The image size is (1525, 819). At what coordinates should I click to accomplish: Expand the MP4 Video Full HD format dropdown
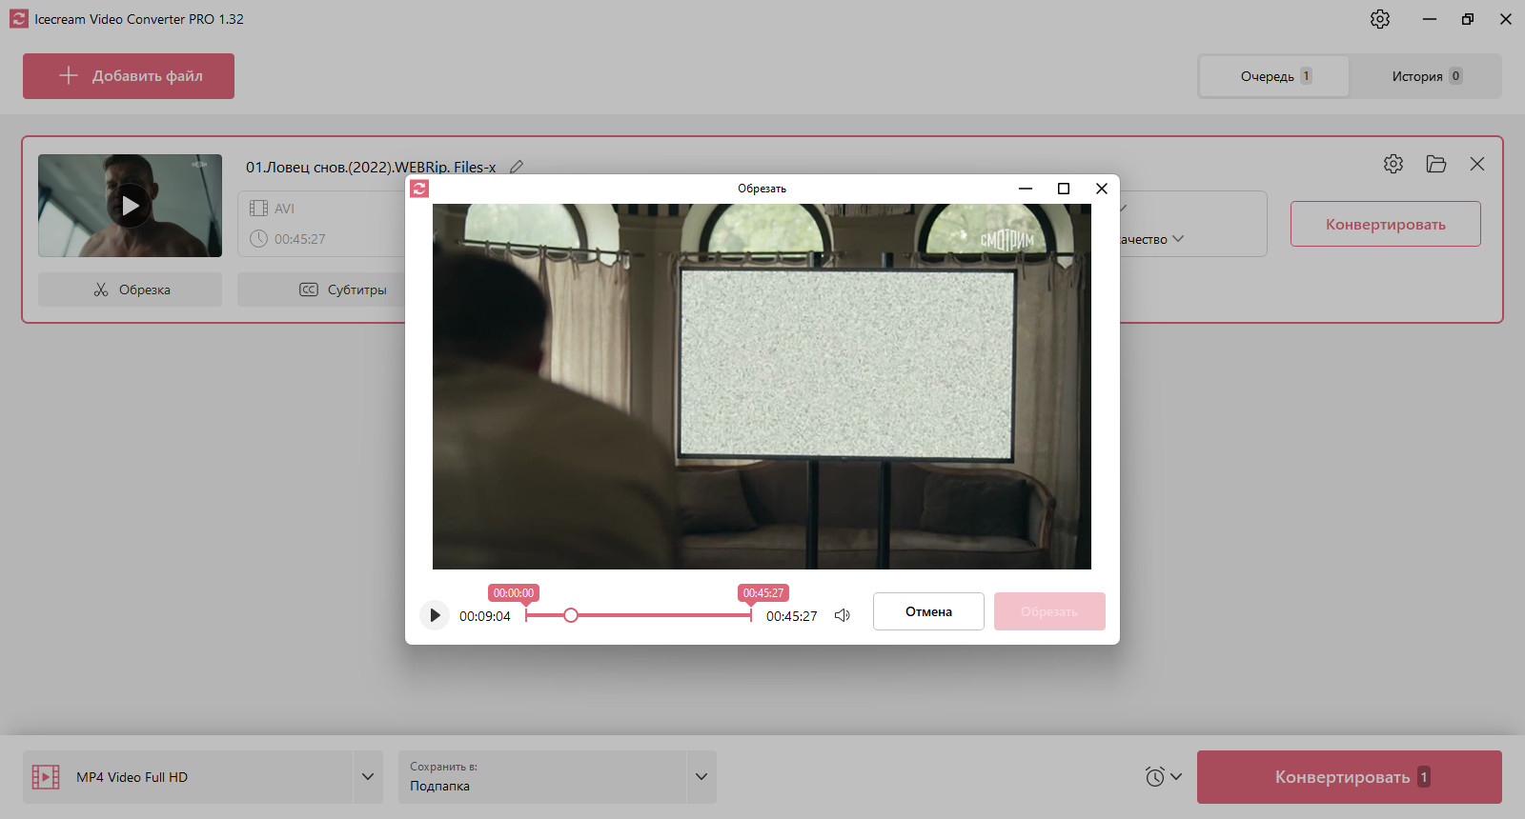point(368,777)
